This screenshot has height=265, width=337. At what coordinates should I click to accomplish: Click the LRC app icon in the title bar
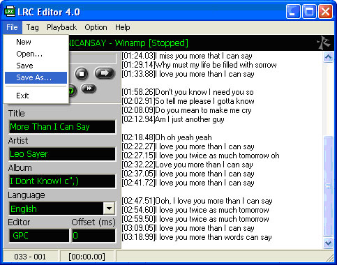click(10, 11)
